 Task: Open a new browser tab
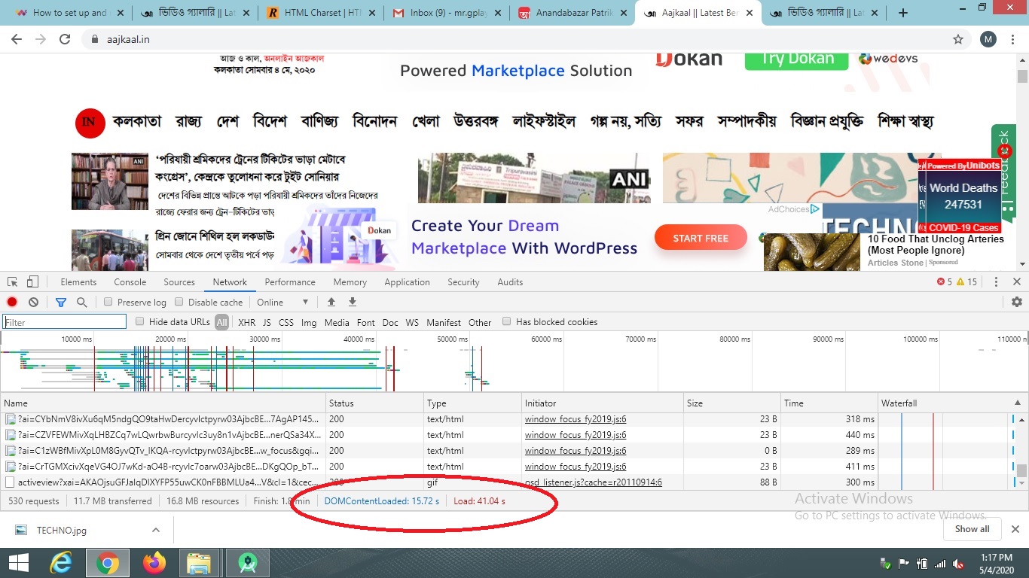pos(903,13)
